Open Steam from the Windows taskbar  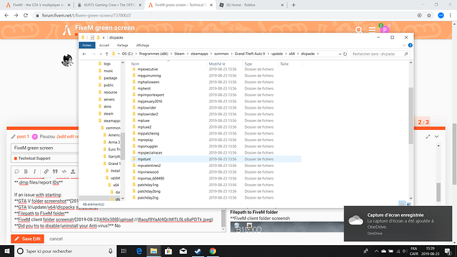(x=198, y=251)
